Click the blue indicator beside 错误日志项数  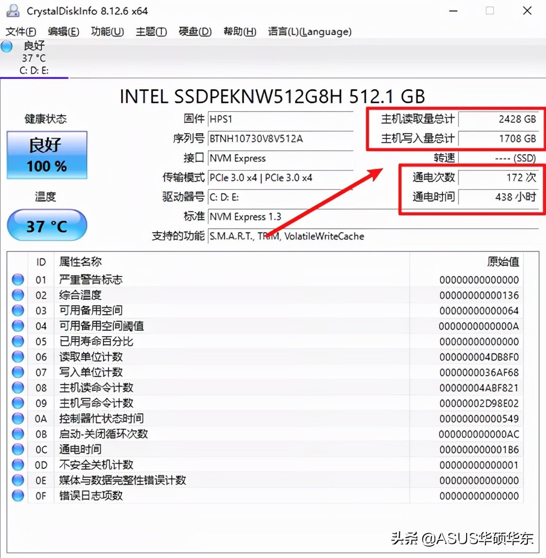tap(17, 495)
